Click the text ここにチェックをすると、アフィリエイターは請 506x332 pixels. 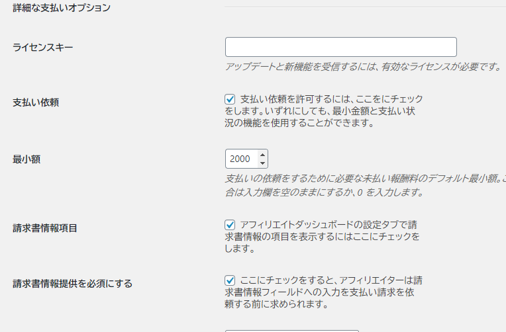pos(331,280)
